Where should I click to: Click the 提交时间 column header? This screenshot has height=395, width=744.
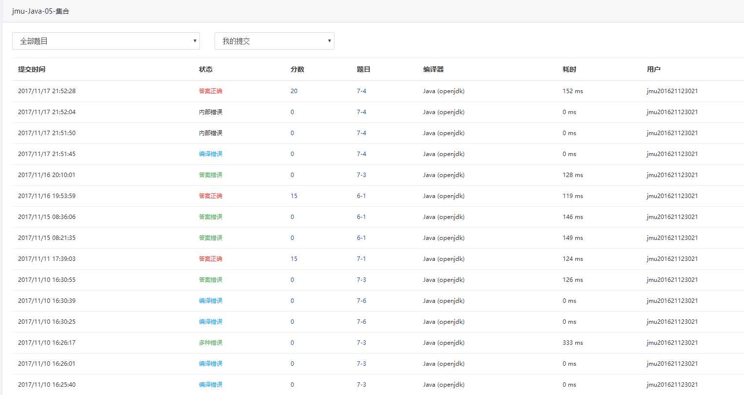[x=32, y=69]
